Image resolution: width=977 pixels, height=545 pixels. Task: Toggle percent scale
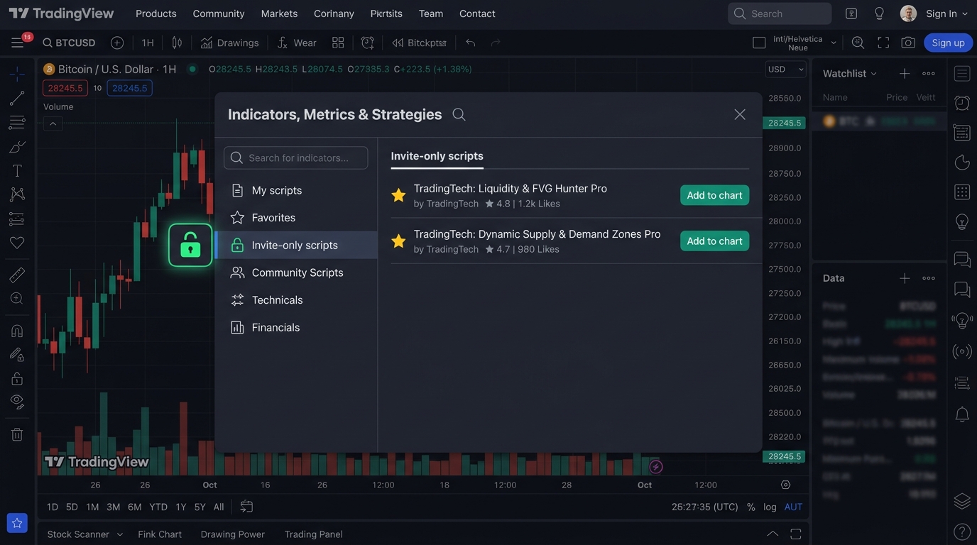pos(751,507)
